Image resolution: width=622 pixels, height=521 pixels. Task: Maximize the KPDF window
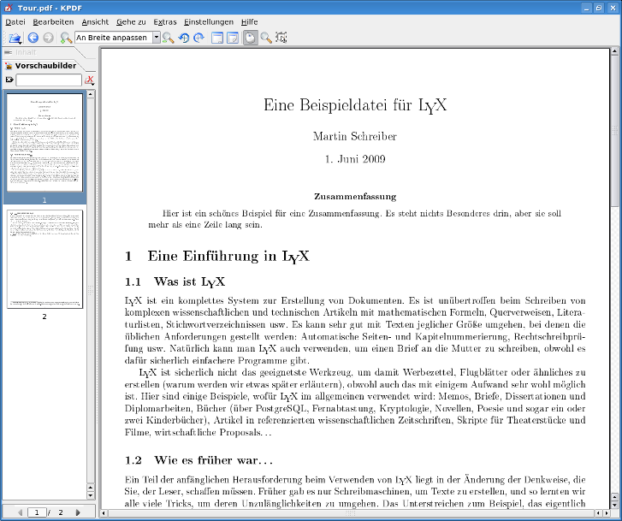(x=600, y=8)
